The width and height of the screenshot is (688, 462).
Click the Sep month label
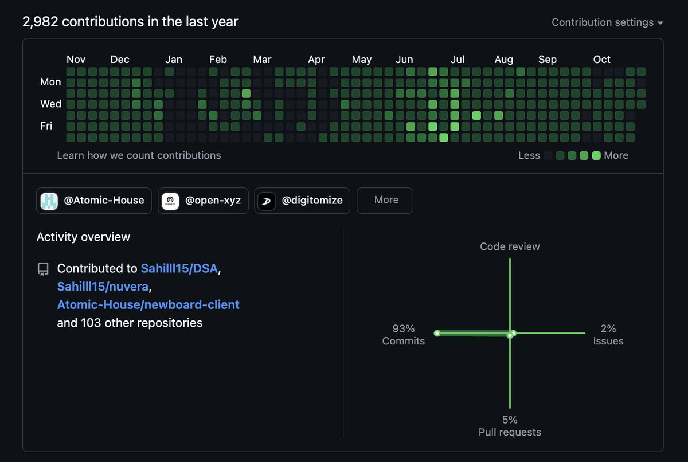coord(548,60)
